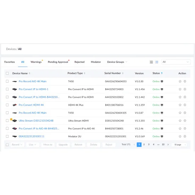Image resolution: width=195 pixels, height=195 pixels.
Task: Switch to list view layout icon
Action: 157,62
